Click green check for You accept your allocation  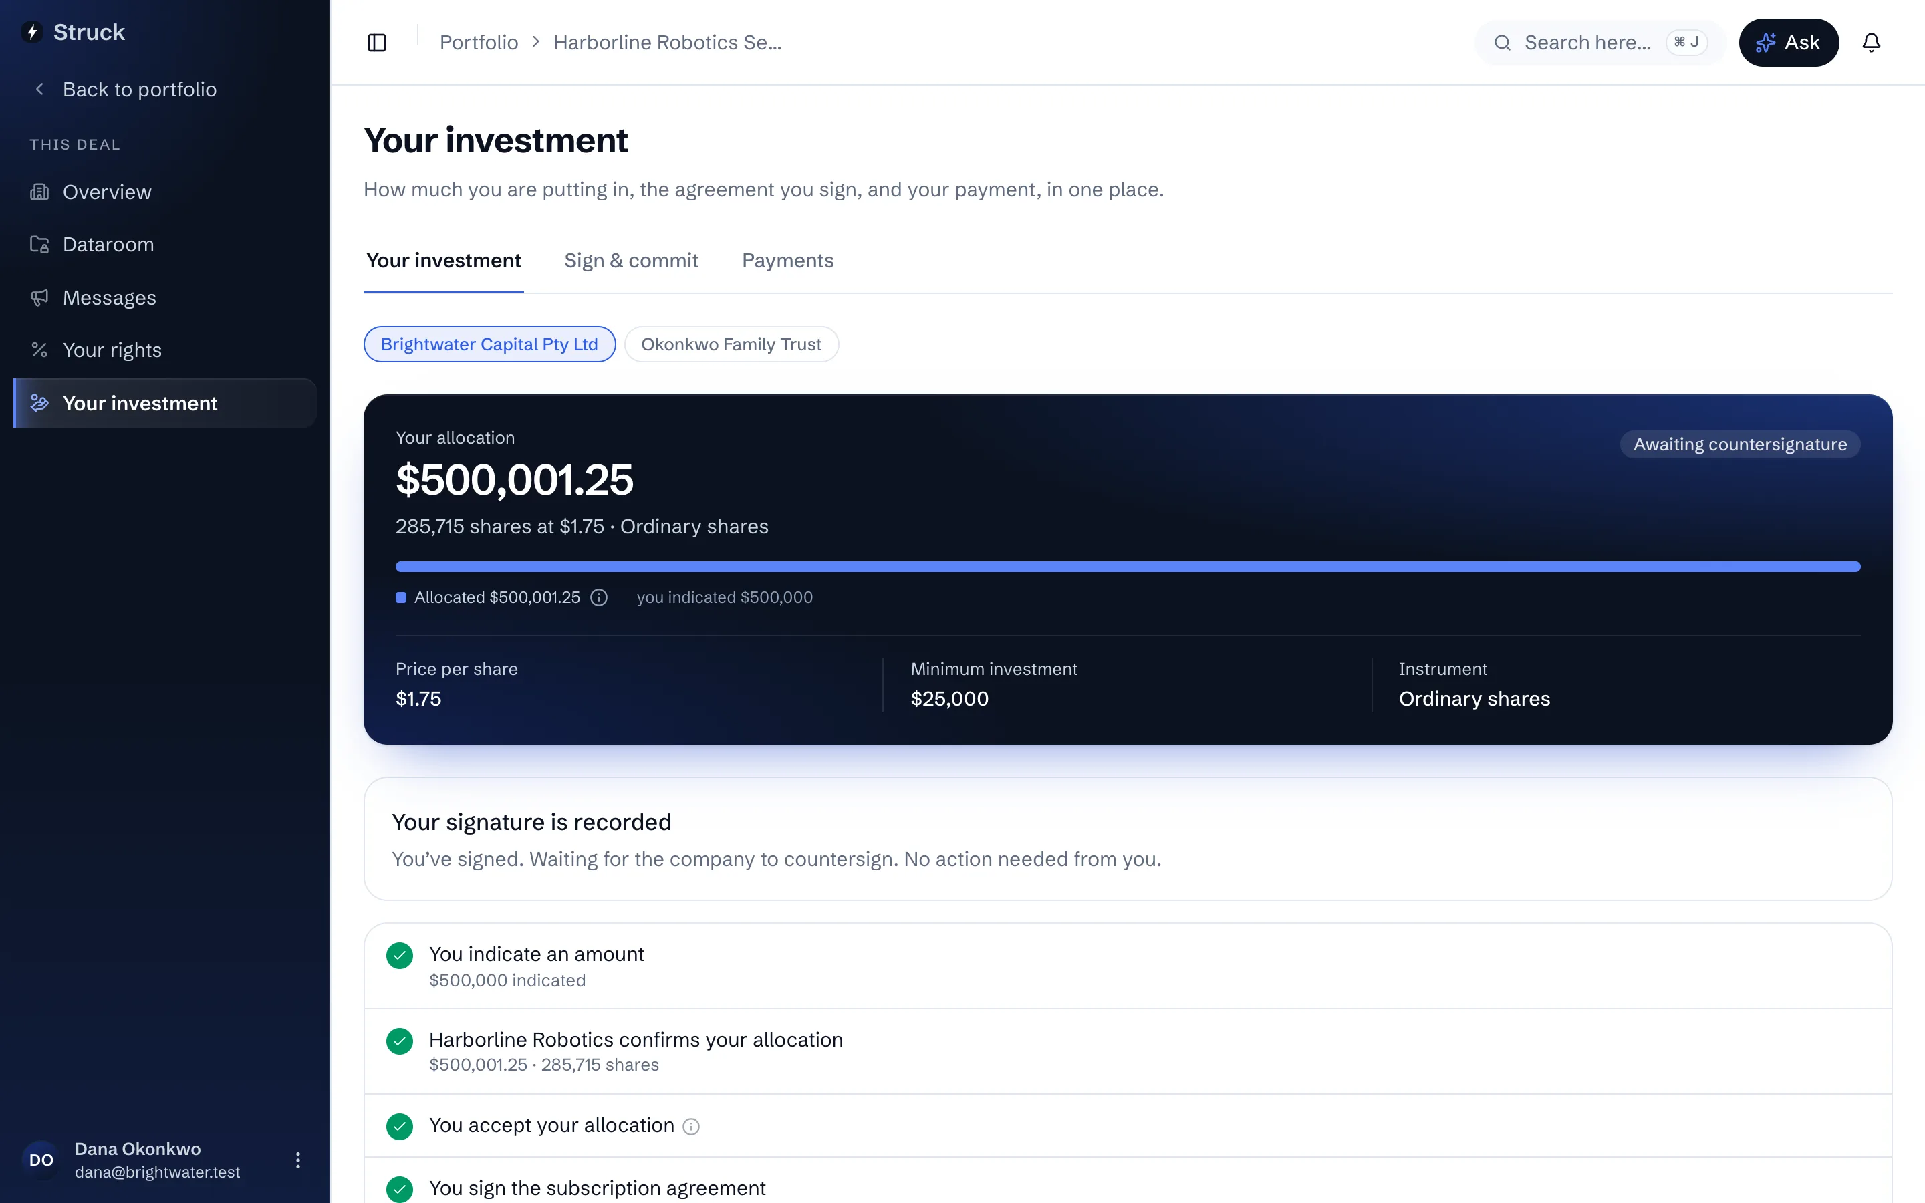point(399,1126)
